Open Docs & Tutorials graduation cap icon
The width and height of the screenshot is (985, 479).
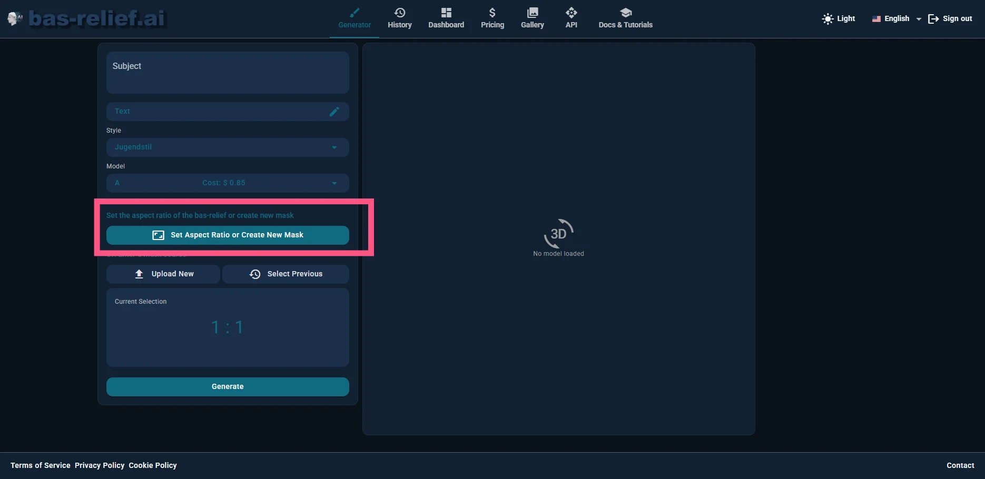pyautogui.click(x=625, y=13)
